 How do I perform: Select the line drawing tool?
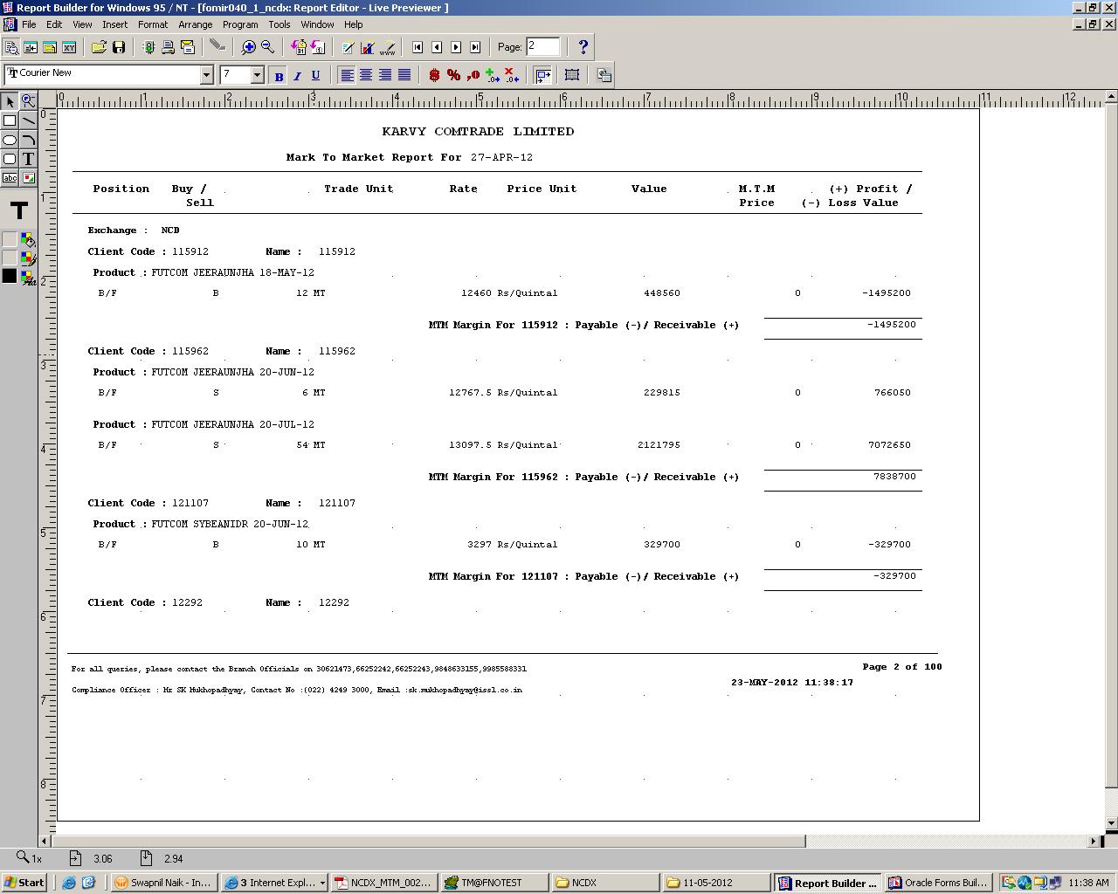29,121
